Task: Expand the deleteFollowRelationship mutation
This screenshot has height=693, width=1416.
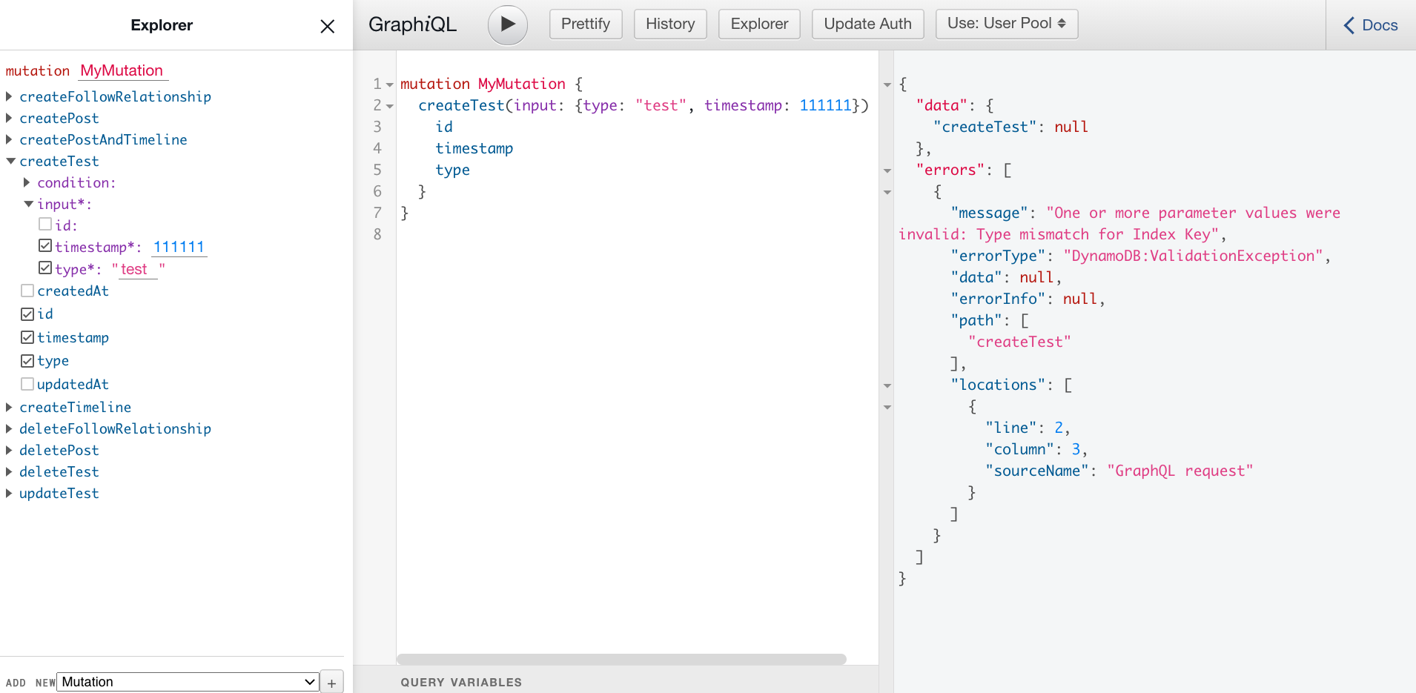Action: [x=10, y=428]
